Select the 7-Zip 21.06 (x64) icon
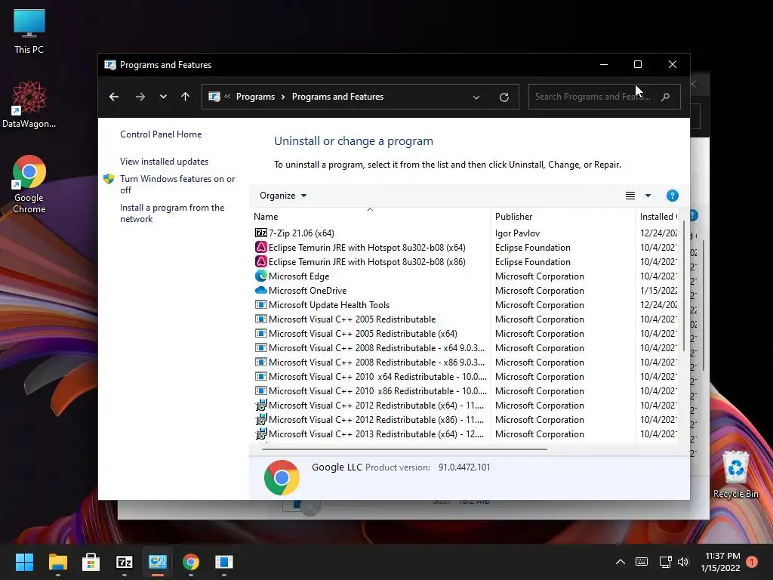The height and width of the screenshot is (580, 773). coord(260,233)
